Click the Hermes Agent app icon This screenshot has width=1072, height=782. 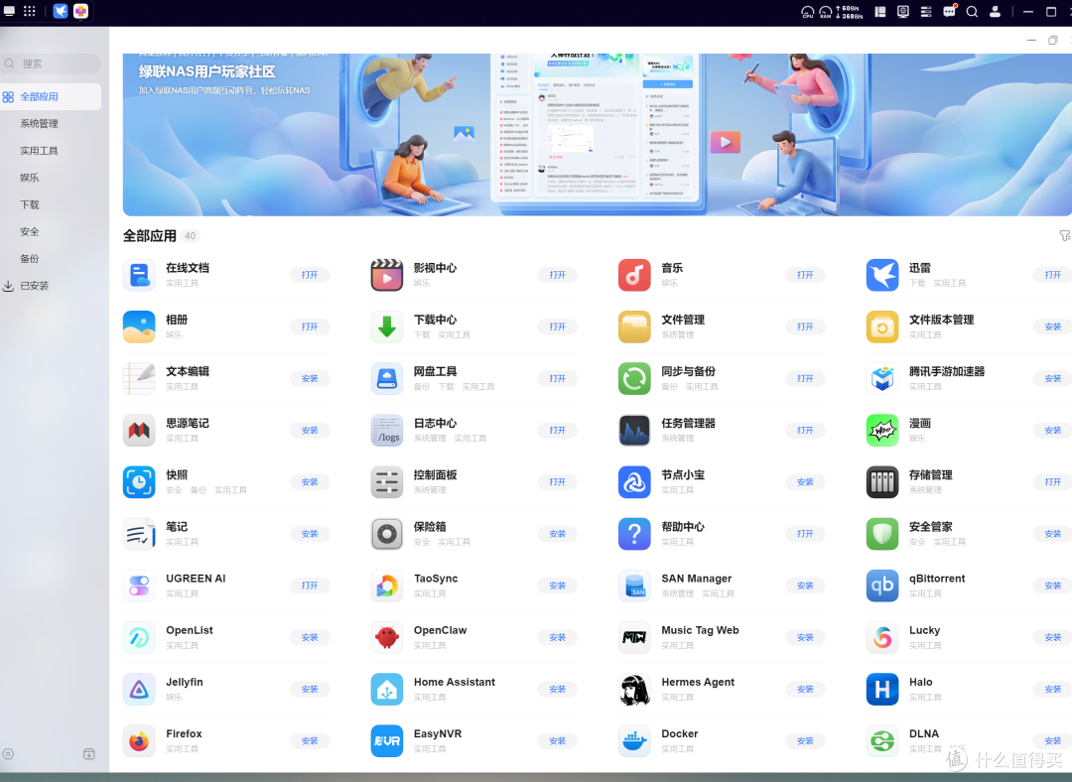634,689
